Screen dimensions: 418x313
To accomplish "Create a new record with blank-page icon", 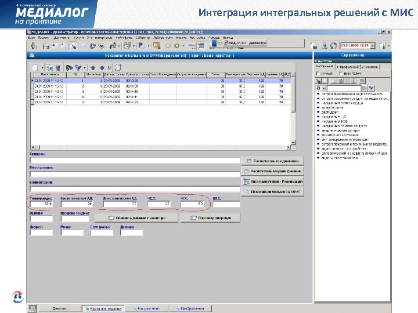I will pos(35,68).
